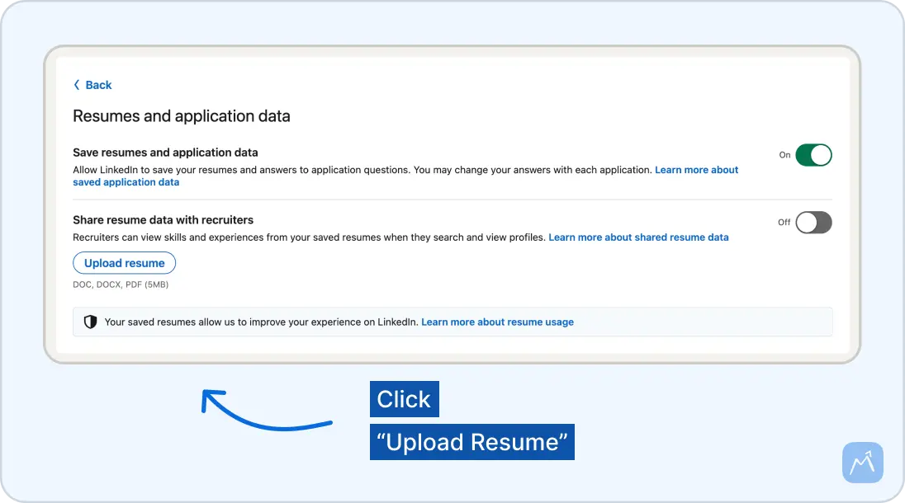Click the On status label
The image size is (905, 503).
(784, 155)
